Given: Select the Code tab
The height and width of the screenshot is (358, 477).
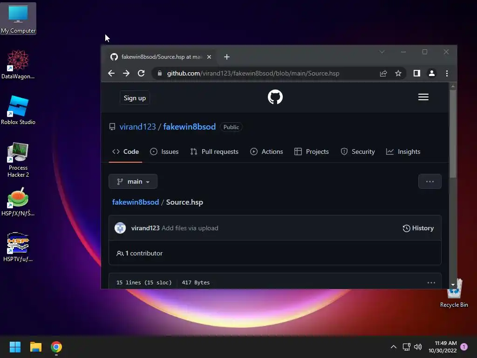Looking at the screenshot, I should click(x=125, y=151).
